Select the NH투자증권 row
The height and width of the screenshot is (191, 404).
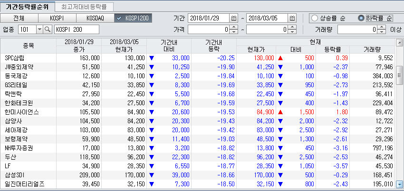click(x=197, y=148)
